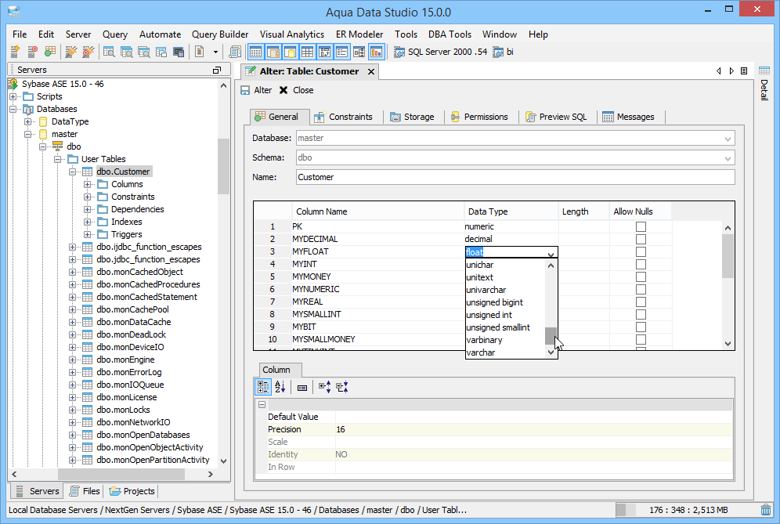Image resolution: width=780 pixels, height=524 pixels.
Task: Toggle Allow Nulls checkbox for MYMONEY
Action: point(641,276)
